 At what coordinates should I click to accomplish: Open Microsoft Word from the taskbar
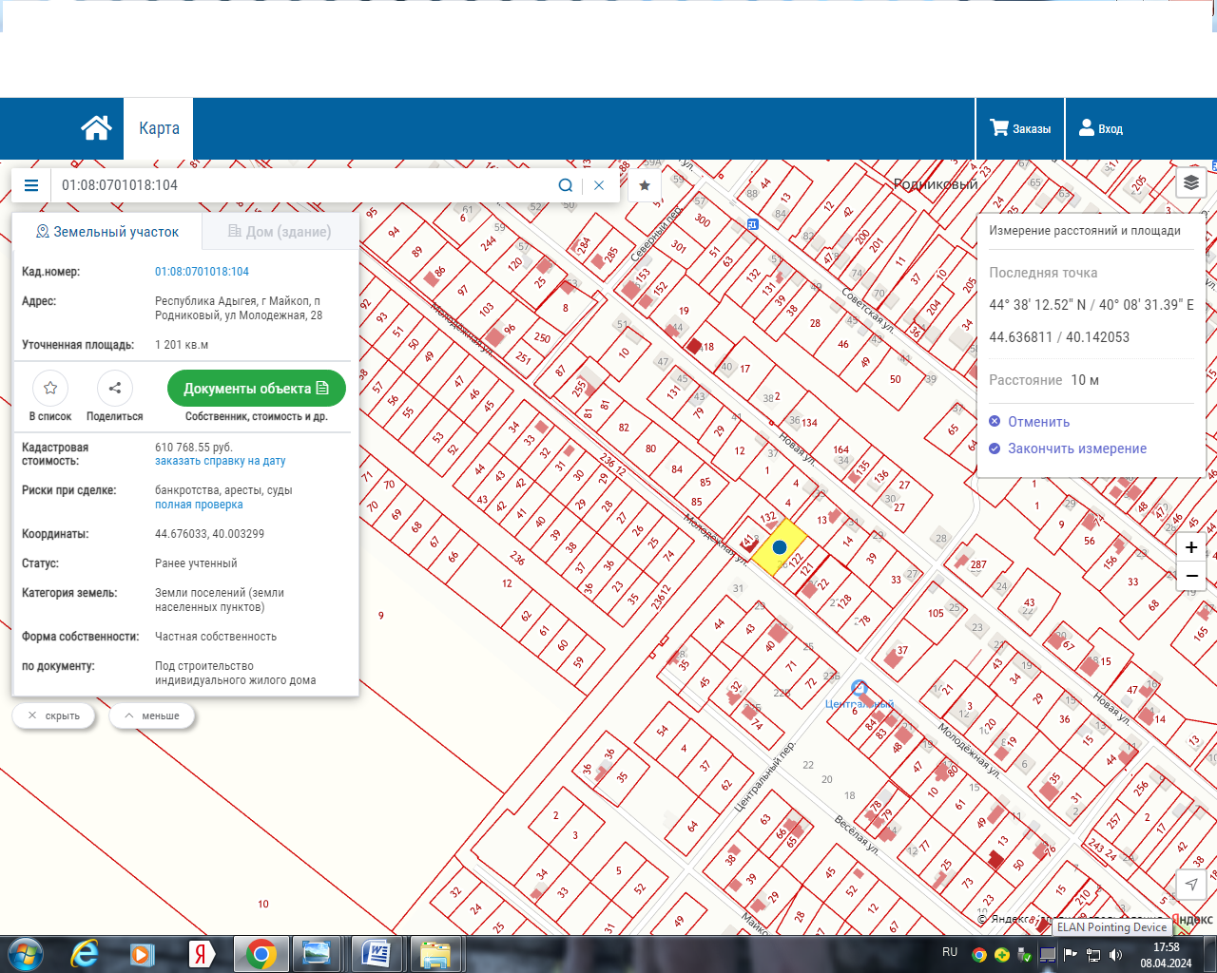377,953
